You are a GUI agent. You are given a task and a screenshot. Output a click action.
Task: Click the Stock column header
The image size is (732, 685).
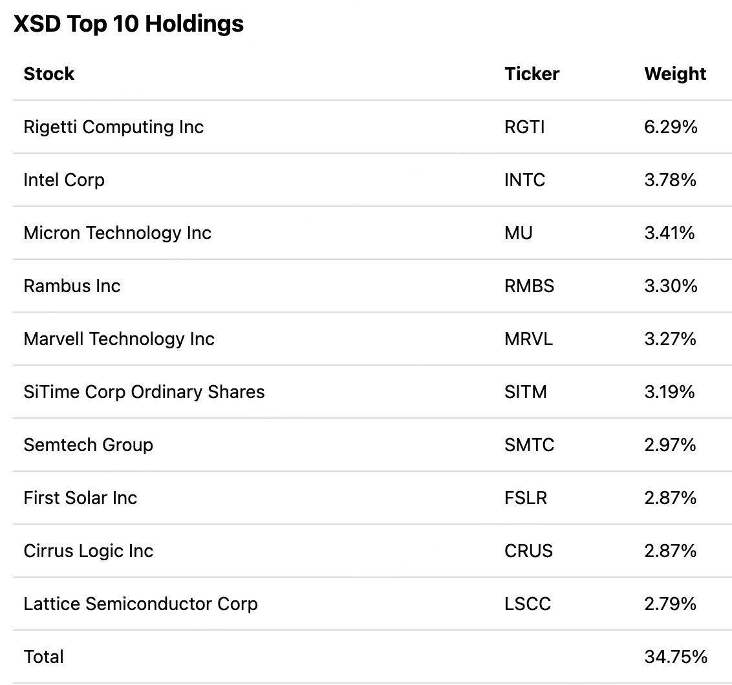49,74
